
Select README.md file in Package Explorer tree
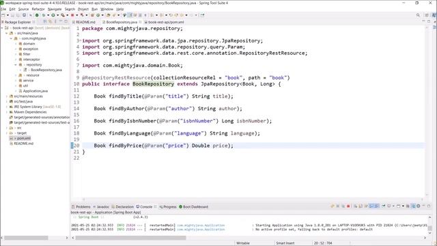(24, 143)
